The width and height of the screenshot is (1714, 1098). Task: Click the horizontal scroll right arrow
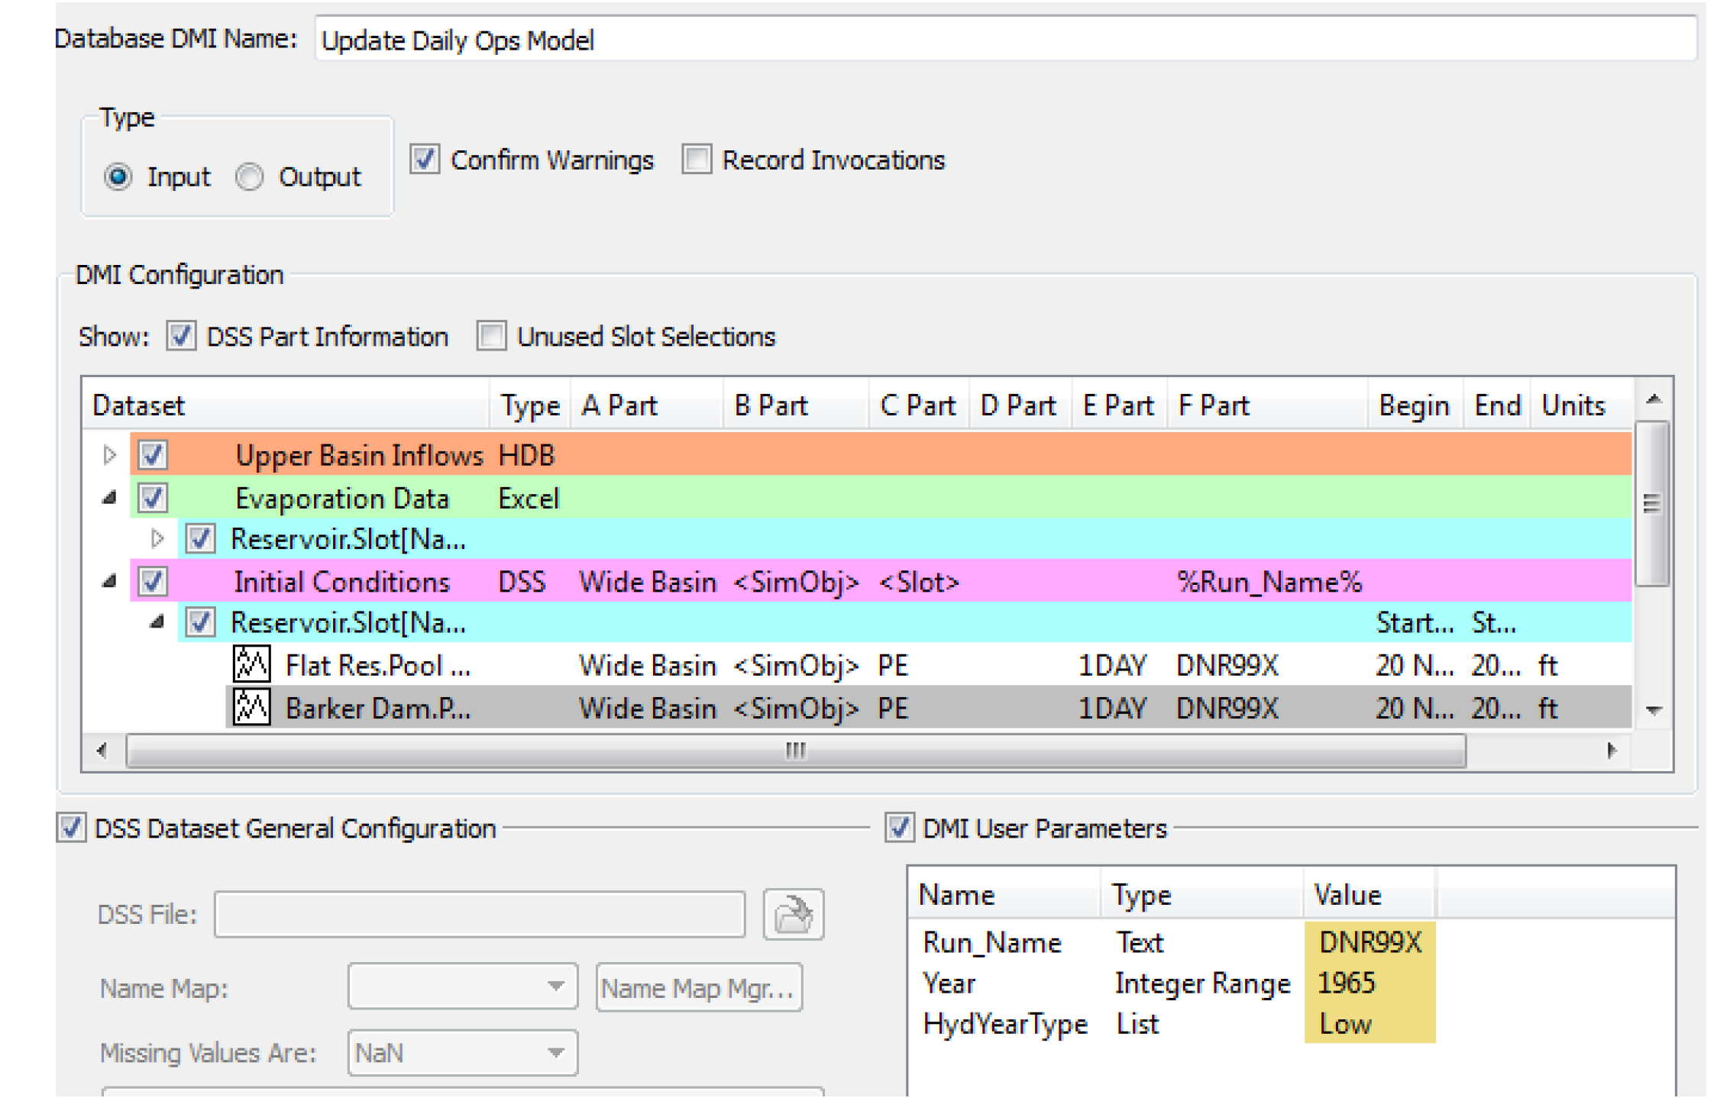click(x=1611, y=751)
